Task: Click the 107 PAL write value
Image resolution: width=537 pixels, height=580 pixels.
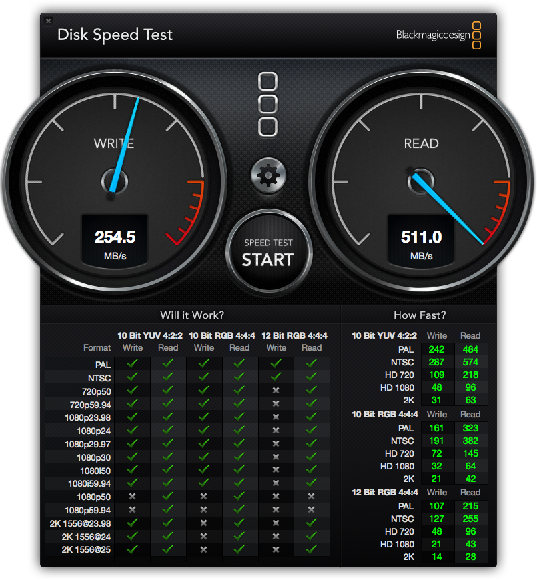Action: tap(436, 506)
